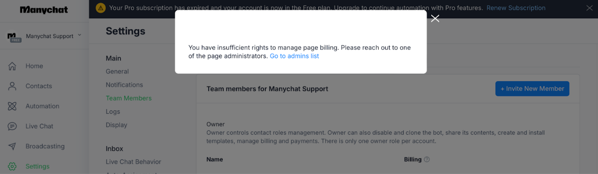Screen dimensions: 598x174
Task: Open Live Chat Behavior settings
Action: tap(133, 162)
